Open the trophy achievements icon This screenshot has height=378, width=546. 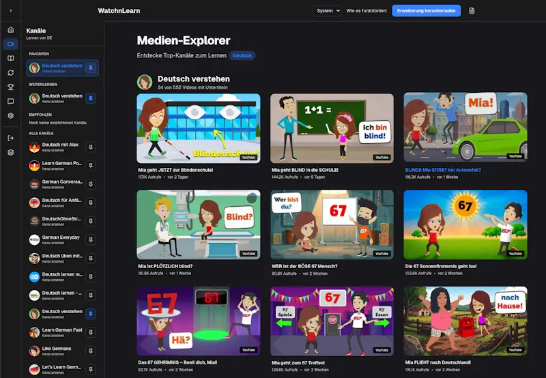point(11,87)
